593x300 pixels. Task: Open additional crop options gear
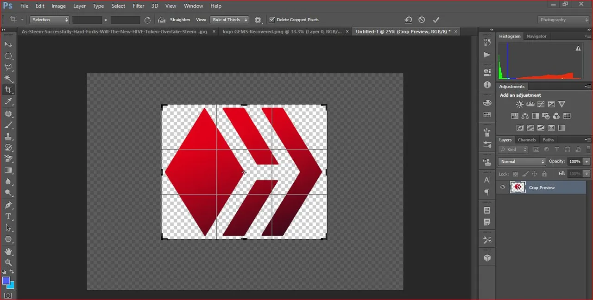[x=258, y=20]
